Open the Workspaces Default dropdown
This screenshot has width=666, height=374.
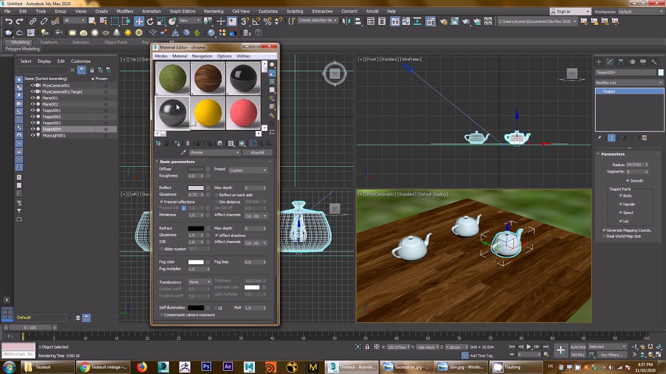(x=641, y=11)
